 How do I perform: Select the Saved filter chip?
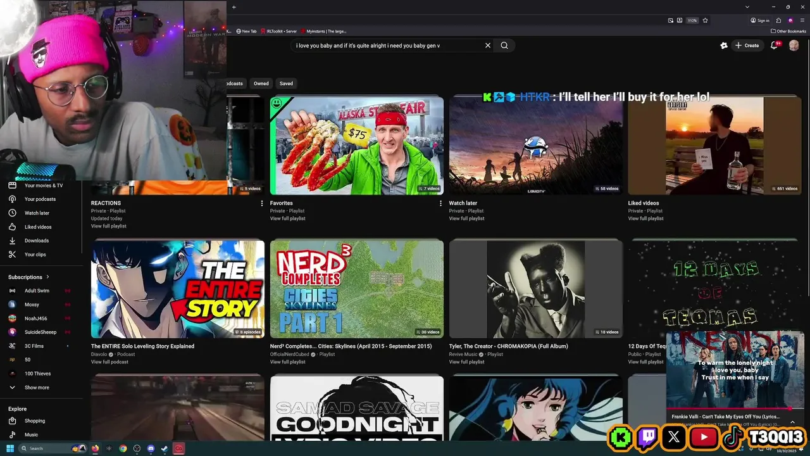[x=286, y=84]
